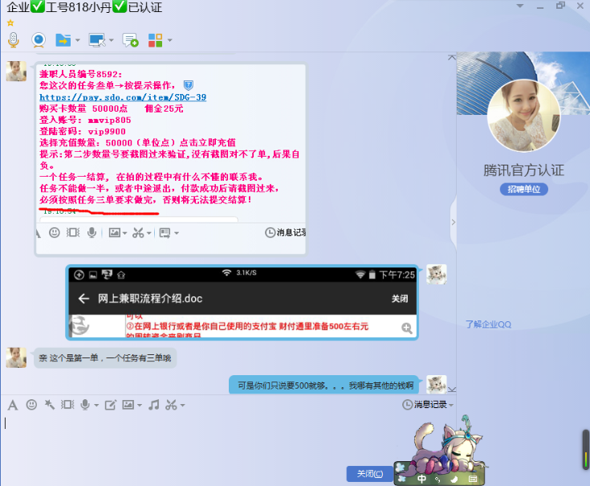590x486 pixels.
Task: Click my cat avatar beside phone screenshot
Action: [x=437, y=274]
